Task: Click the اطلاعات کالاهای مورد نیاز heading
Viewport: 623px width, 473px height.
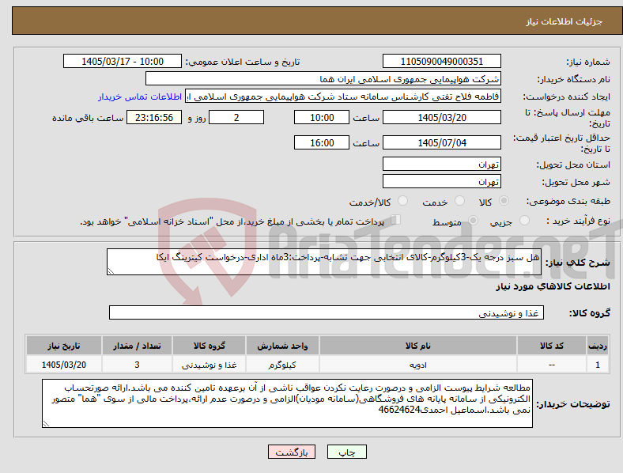Action: click(553, 286)
